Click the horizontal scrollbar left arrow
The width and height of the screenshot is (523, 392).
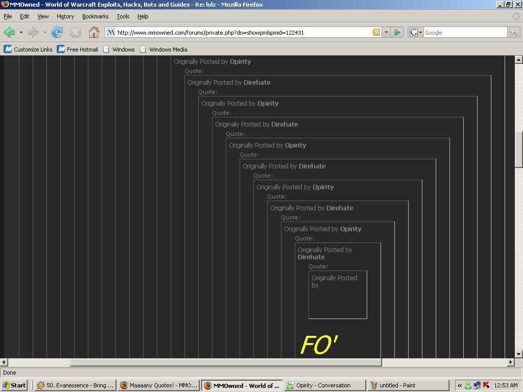tap(4, 362)
